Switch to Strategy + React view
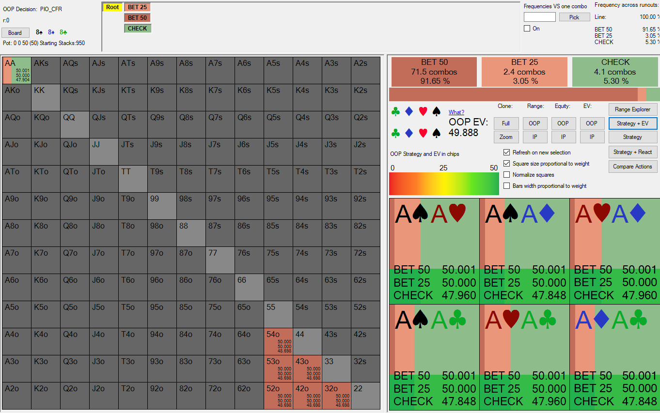The width and height of the screenshot is (660, 413). (633, 152)
